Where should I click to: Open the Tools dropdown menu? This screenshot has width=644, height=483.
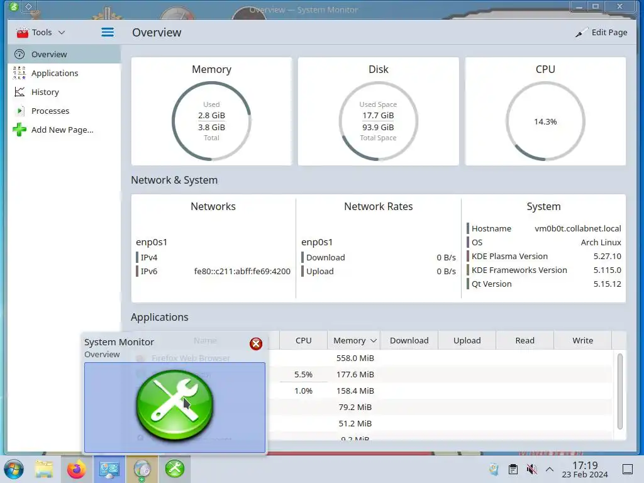(x=40, y=32)
